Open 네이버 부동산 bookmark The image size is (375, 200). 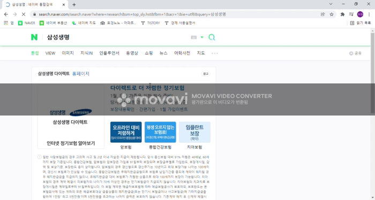(x=53, y=23)
